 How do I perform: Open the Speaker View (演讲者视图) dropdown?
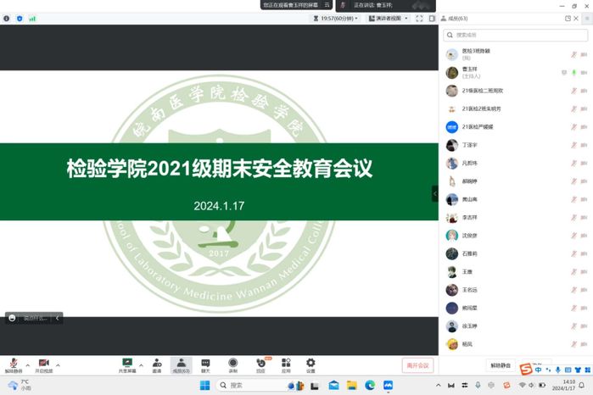(388, 18)
